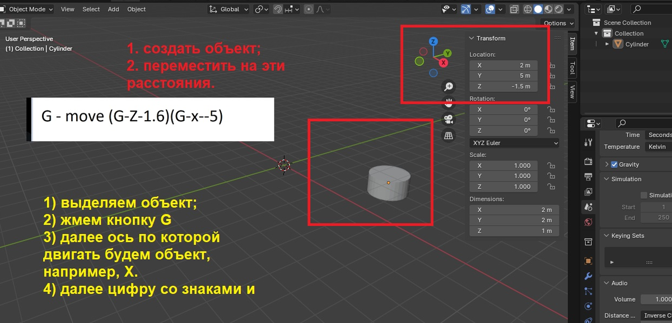Screen dimensions: 672x323
Task: Switch to solid viewport shading
Action: (538, 9)
